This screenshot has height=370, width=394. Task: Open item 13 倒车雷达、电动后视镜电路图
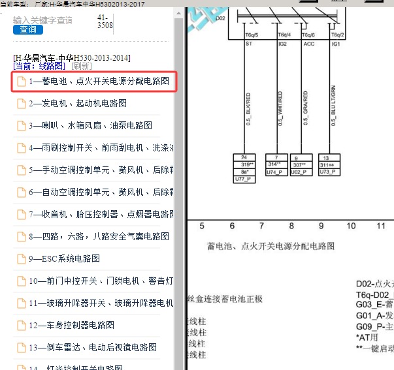click(x=93, y=347)
